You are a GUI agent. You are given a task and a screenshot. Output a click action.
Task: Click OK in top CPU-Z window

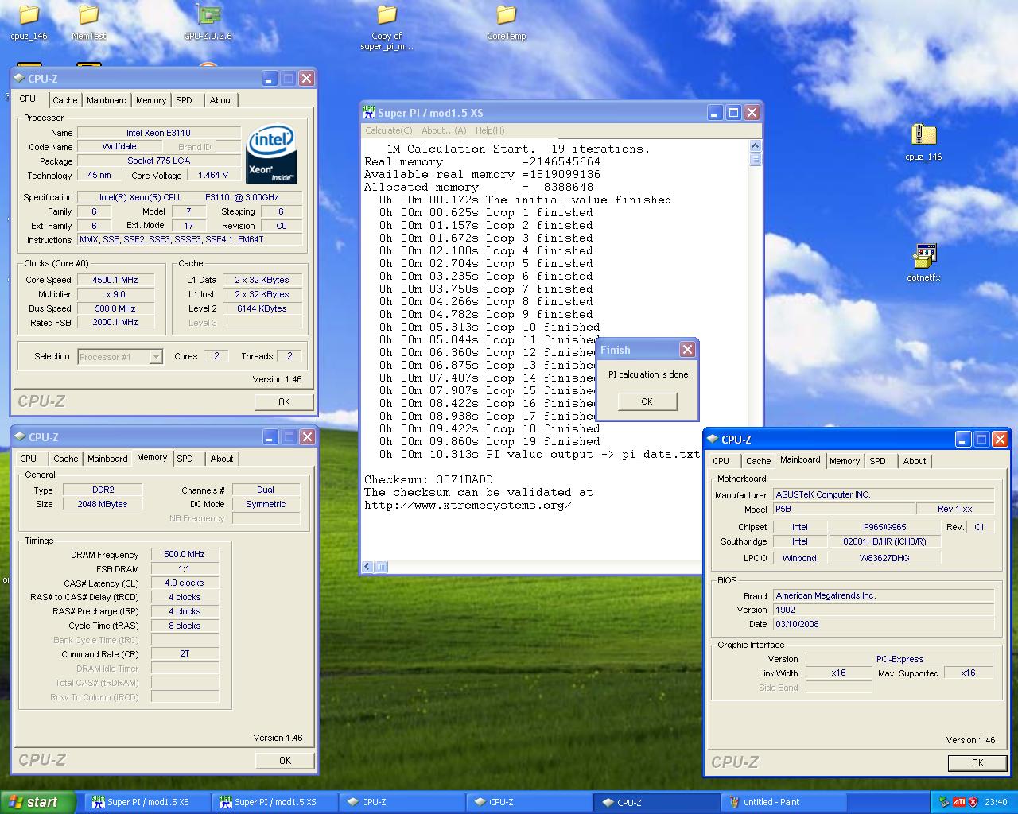tap(284, 402)
